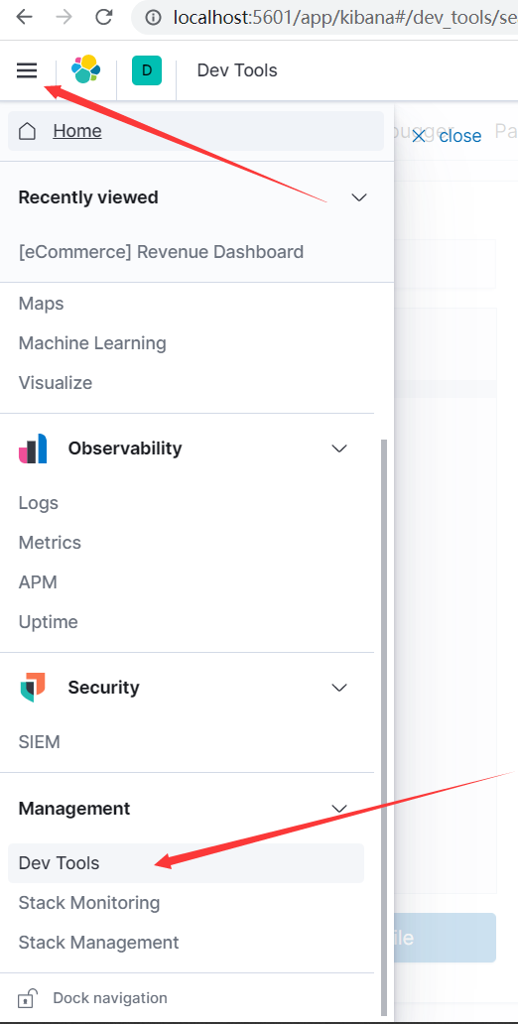Click the Home house icon
This screenshot has width=518, height=1024.
pyautogui.click(x=27, y=131)
